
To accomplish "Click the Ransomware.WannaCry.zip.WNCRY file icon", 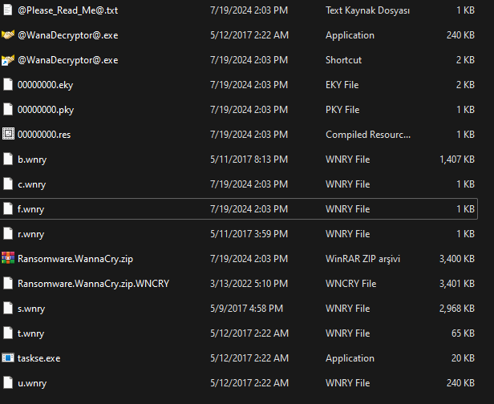I will coord(8,283).
